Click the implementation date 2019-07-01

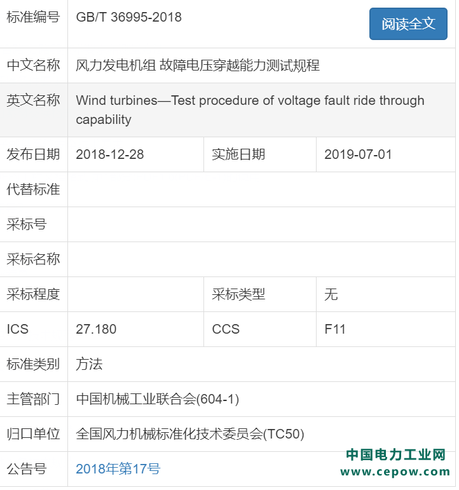click(358, 154)
